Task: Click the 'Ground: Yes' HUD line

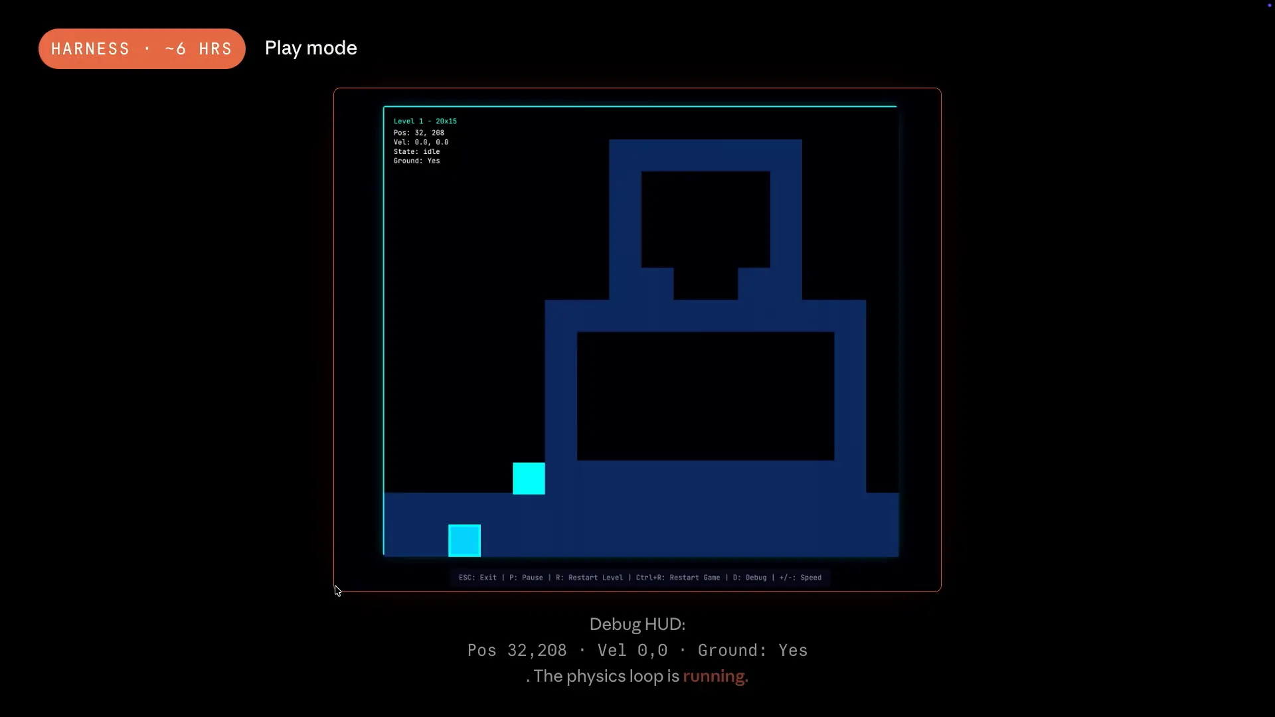Action: coord(416,161)
